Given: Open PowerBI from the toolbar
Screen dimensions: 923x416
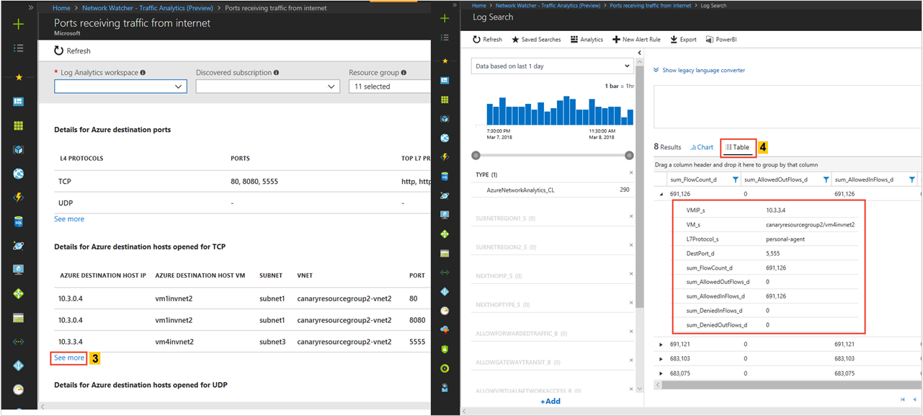Looking at the screenshot, I should click(721, 40).
